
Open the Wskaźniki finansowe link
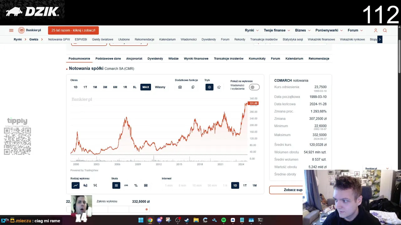pyautogui.click(x=321, y=39)
